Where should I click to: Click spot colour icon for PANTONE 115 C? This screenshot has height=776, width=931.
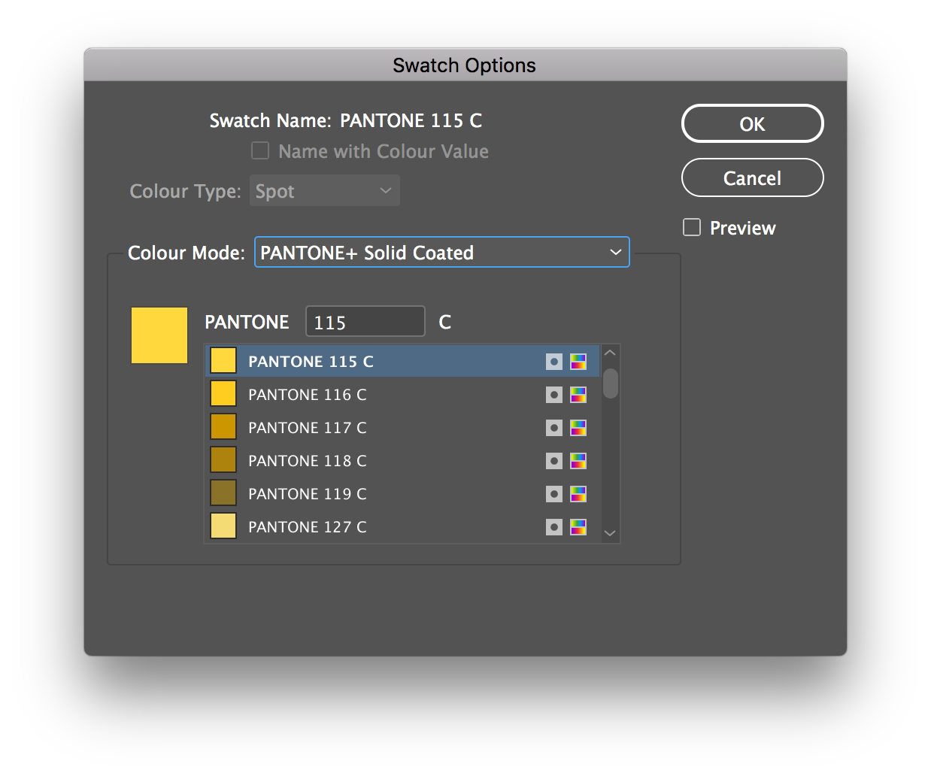(554, 362)
